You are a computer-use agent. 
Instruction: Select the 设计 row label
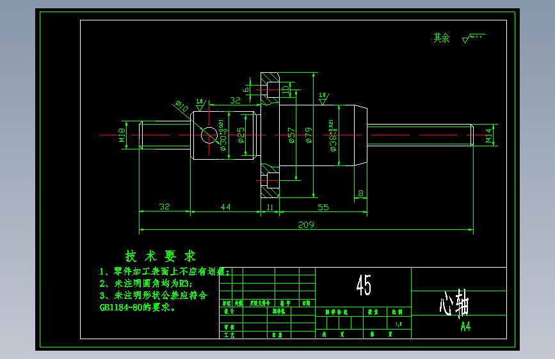pos(229,311)
